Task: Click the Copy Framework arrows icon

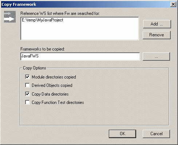Action: (x=10, y=17)
